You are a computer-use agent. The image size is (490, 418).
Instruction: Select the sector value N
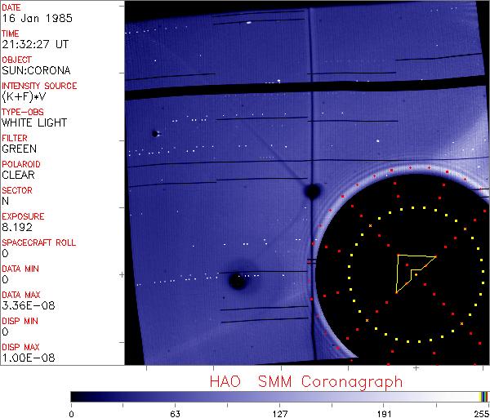[6, 201]
